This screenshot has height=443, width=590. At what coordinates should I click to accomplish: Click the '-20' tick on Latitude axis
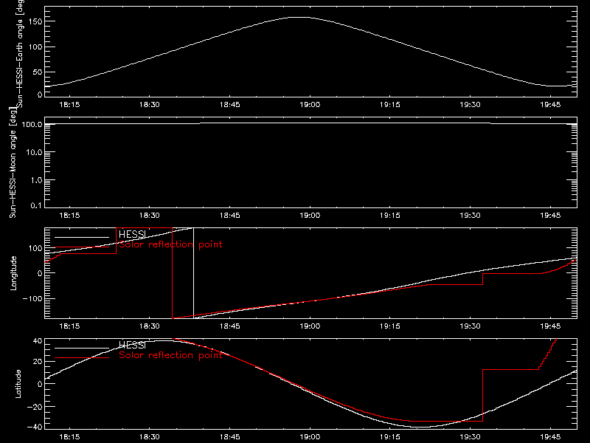point(35,407)
